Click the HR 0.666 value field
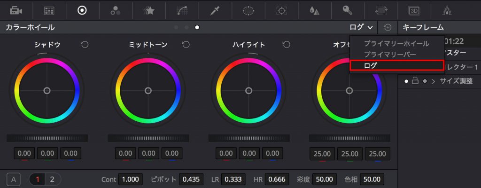The width and height of the screenshot is (481, 188). (277, 180)
